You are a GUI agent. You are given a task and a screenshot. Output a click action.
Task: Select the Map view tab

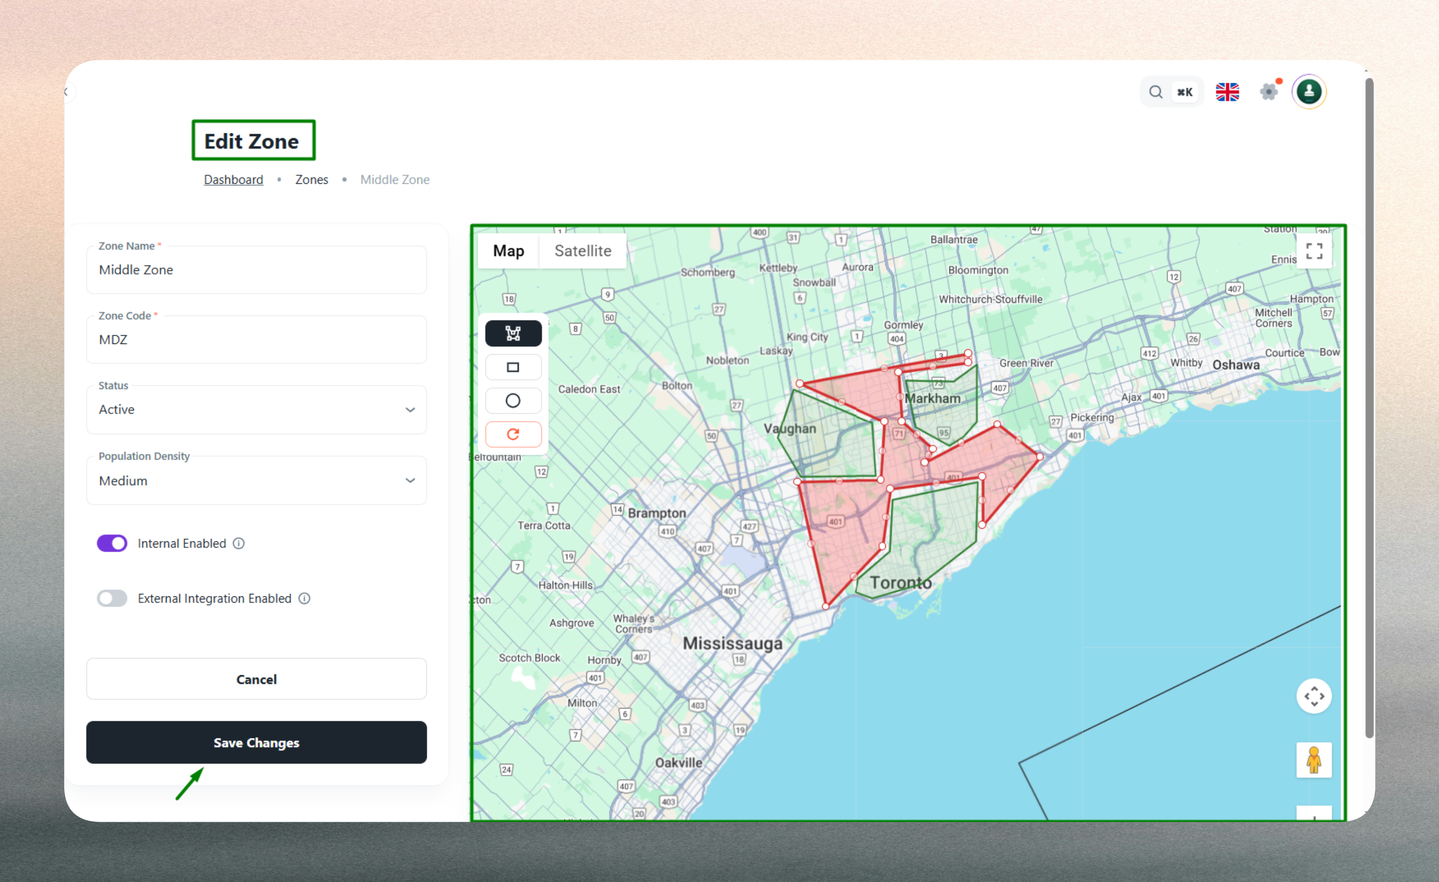508,251
